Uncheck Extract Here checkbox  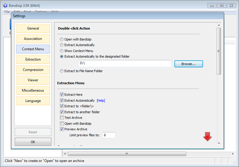pyautogui.click(x=62, y=95)
